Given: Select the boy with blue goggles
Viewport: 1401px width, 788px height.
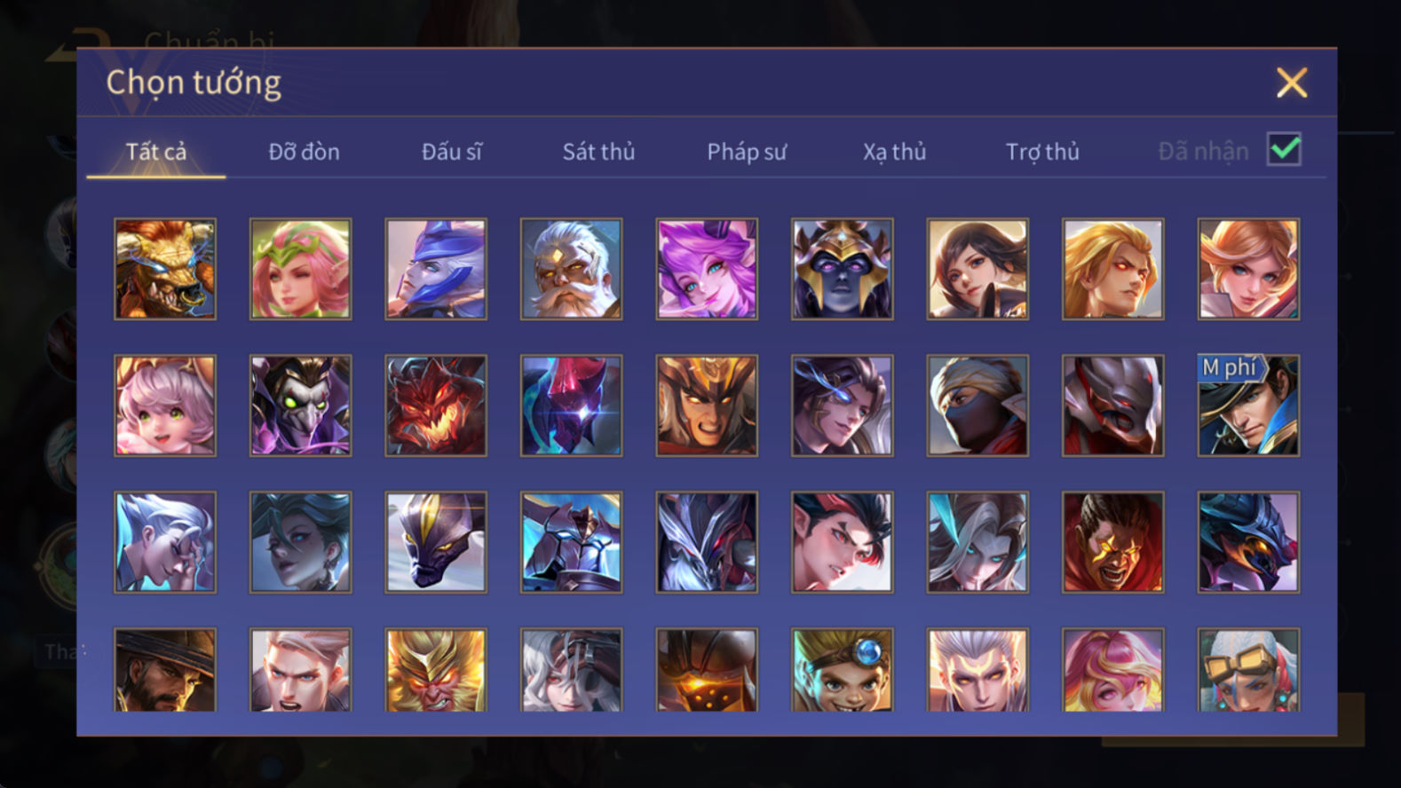Looking at the screenshot, I should pyautogui.click(x=843, y=670).
